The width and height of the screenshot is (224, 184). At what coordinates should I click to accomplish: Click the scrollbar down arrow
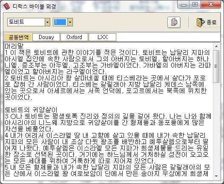[x=216, y=176]
